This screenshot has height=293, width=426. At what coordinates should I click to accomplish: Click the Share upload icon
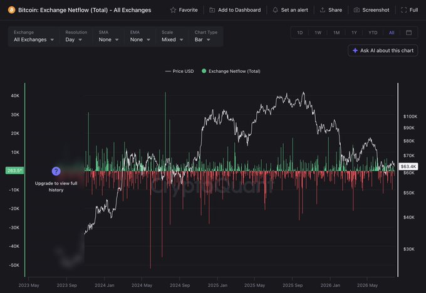click(323, 10)
